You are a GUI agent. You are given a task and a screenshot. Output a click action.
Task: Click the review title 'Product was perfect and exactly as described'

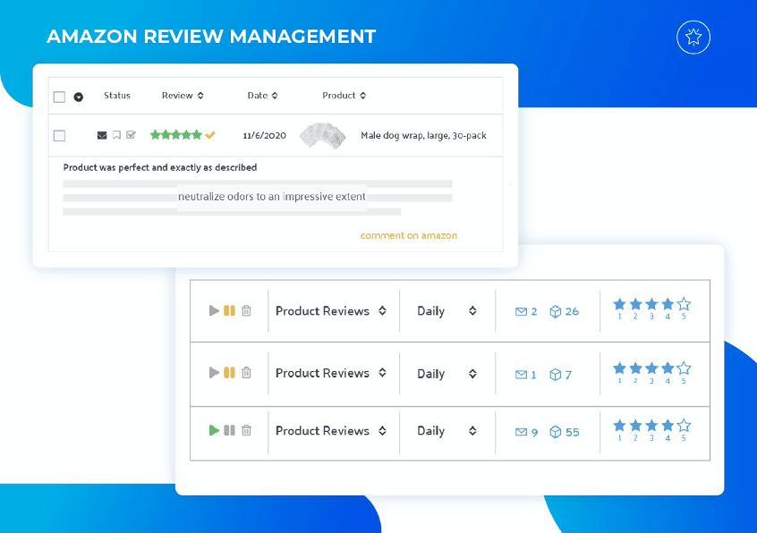pos(160,167)
